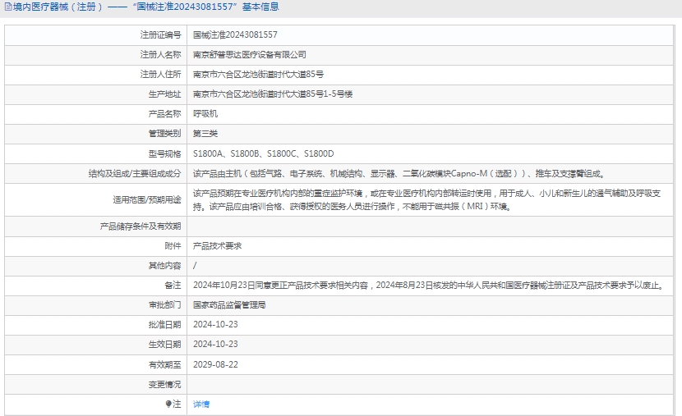682x416 pixels.
Task: Click approval department 国家药品监督管理局
Action: coord(228,304)
